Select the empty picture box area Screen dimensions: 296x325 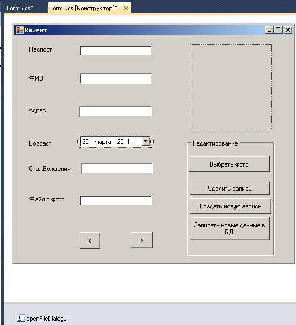point(230,86)
